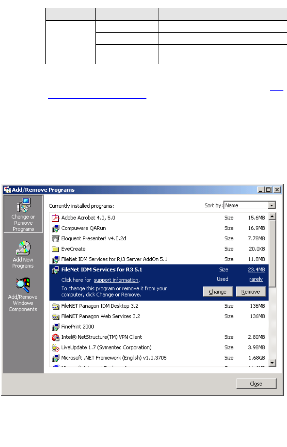Click the Microsoft .NET Framework icon

pyautogui.click(x=56, y=358)
